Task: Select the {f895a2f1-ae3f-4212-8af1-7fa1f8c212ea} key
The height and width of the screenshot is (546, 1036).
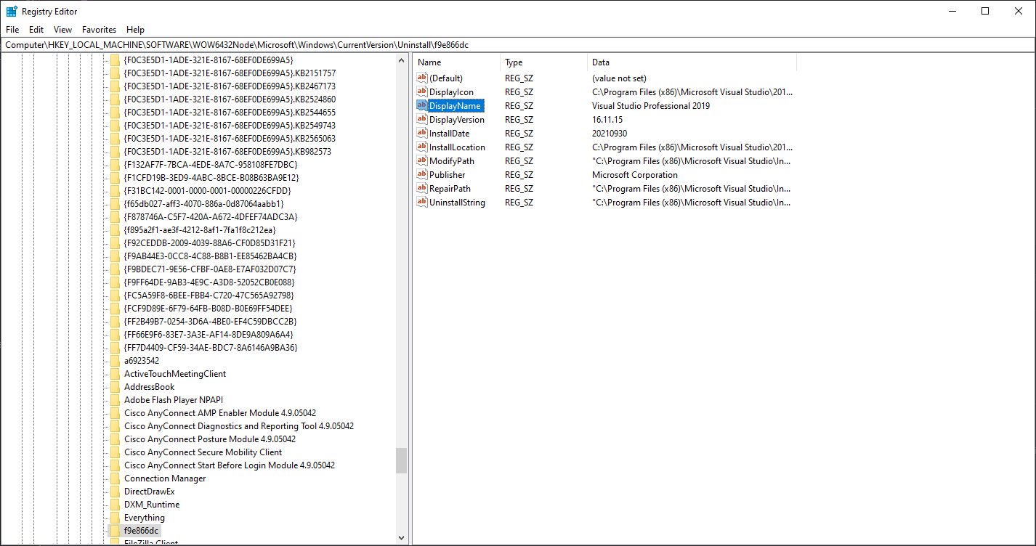Action: [201, 230]
